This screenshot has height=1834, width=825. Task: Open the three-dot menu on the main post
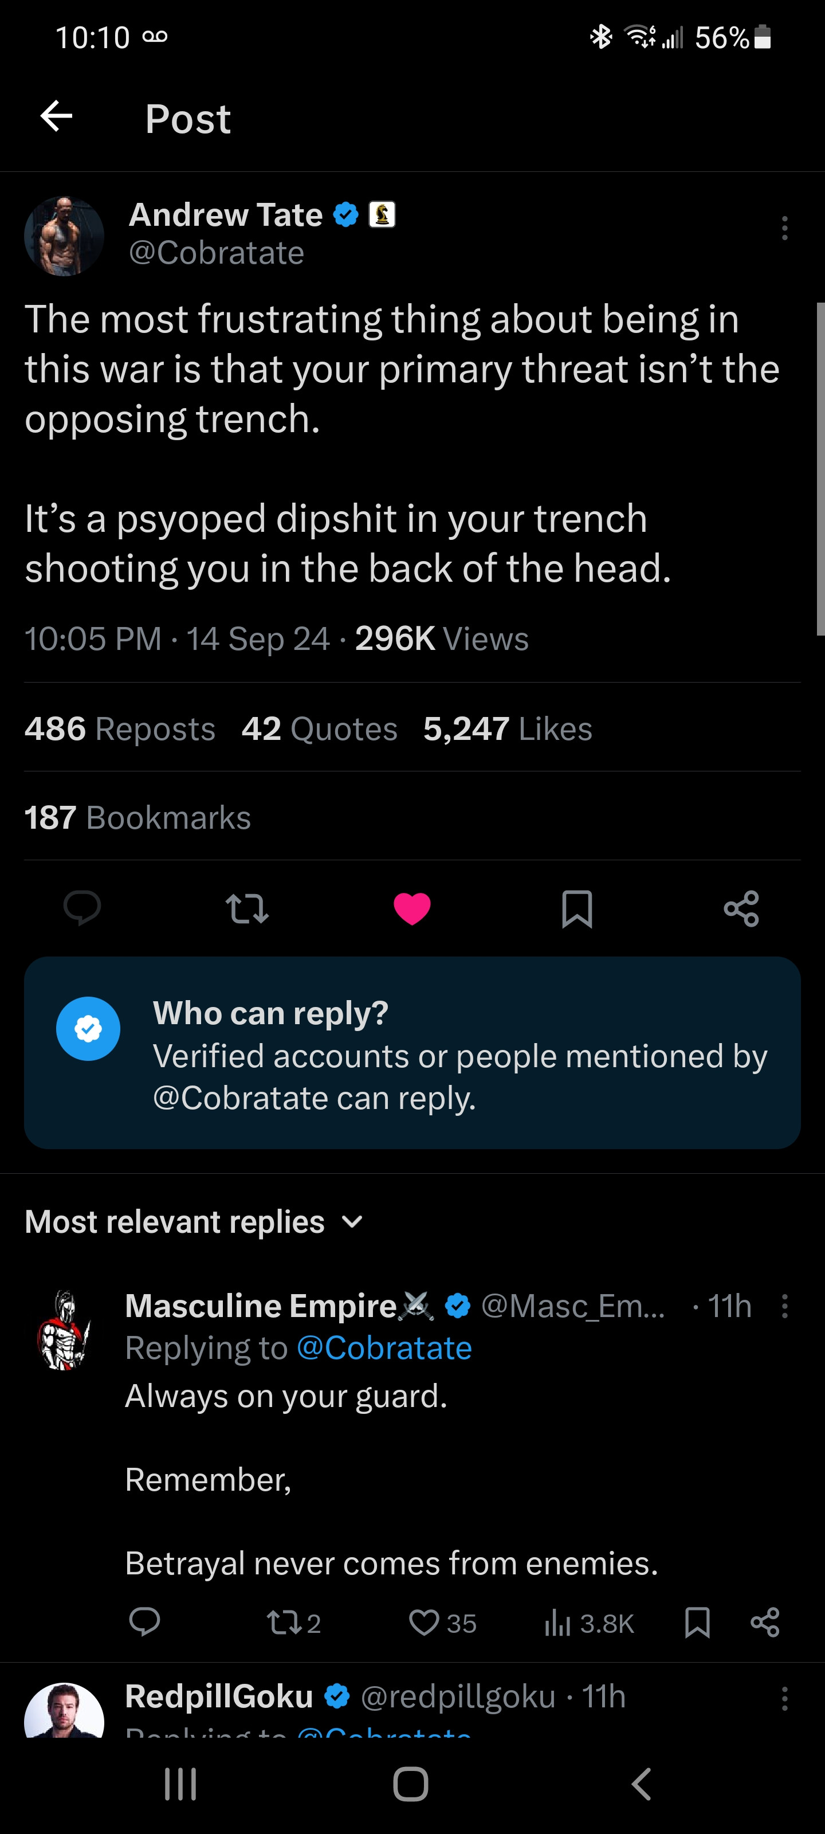coord(784,228)
